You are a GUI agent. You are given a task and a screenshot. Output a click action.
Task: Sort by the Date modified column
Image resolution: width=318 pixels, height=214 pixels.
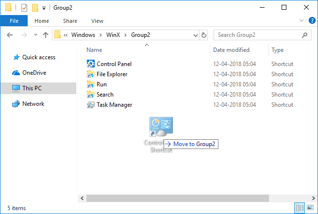pos(231,50)
